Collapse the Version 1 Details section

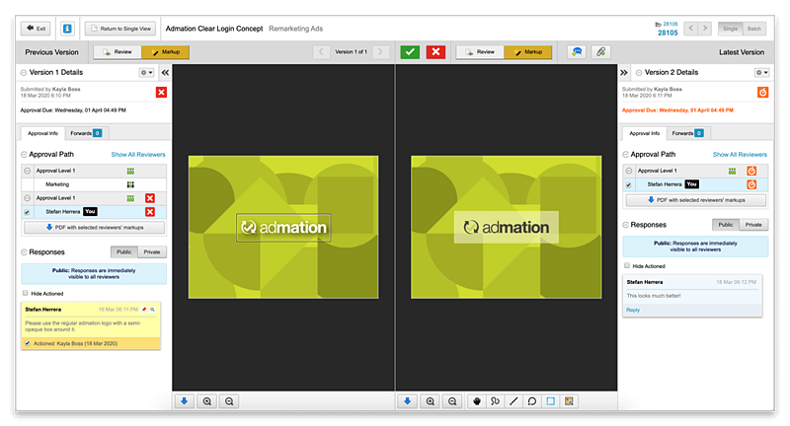coord(24,73)
